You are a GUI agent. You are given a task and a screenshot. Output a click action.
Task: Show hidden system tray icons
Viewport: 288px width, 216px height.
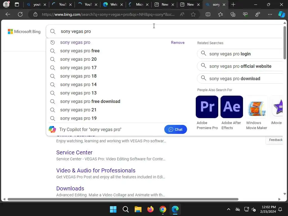point(229,209)
